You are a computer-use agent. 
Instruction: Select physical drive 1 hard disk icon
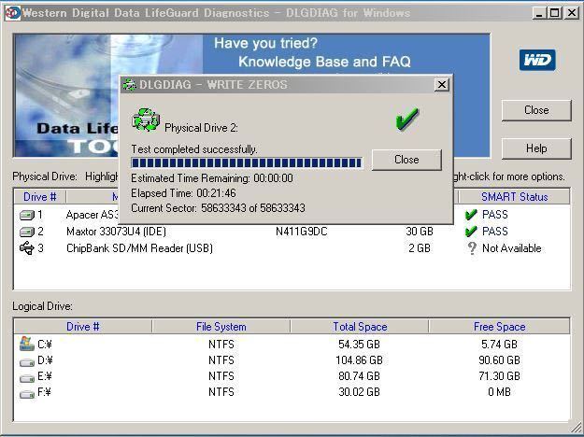click(26, 215)
